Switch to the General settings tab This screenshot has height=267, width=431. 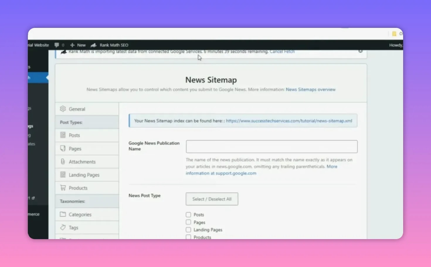tap(77, 109)
